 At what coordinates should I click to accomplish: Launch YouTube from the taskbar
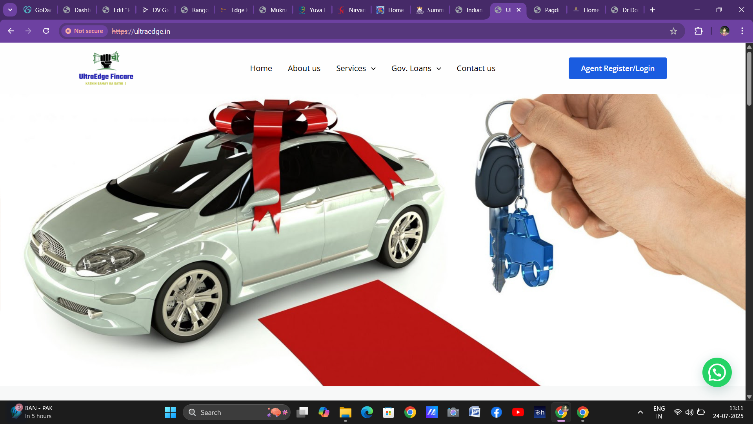(518, 412)
